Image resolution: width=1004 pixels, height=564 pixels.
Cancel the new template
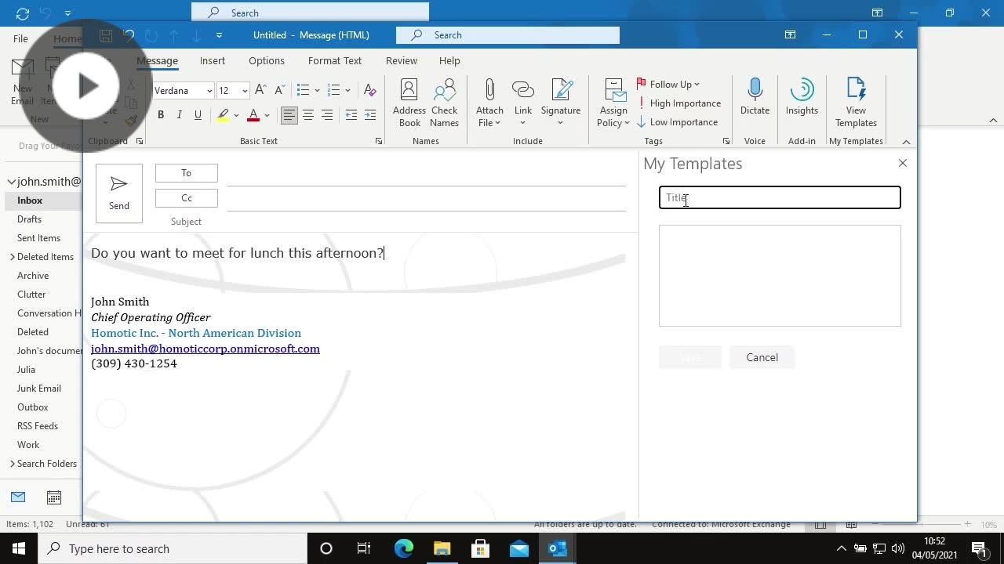762,357
